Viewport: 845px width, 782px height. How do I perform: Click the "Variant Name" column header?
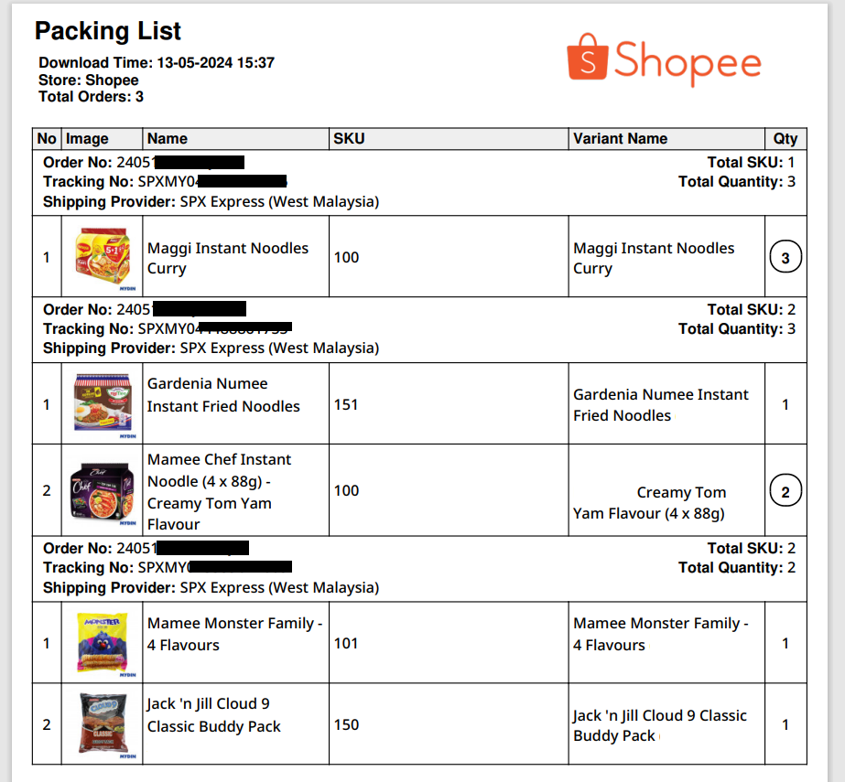tap(620, 139)
